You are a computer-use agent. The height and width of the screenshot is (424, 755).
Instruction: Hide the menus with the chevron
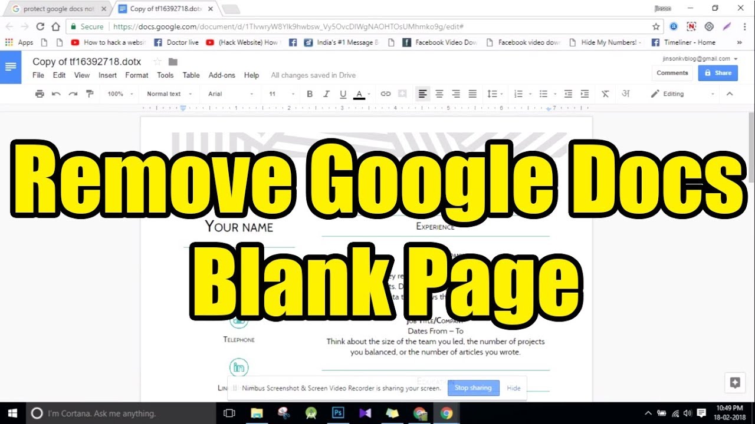(730, 94)
